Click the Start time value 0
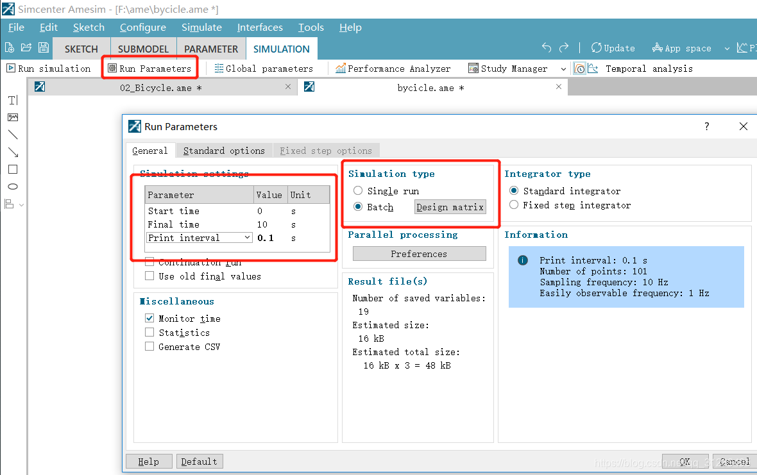 click(x=260, y=211)
